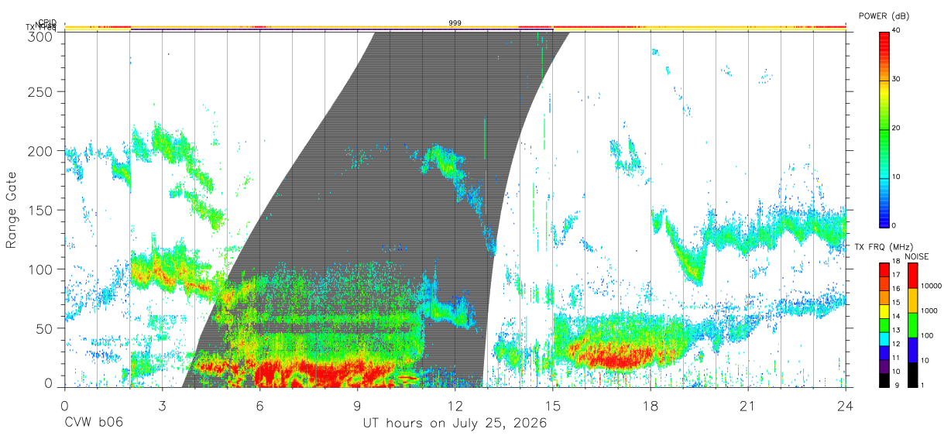
Task: Select the green swatch in the NOISE legend
Action: tap(912, 325)
